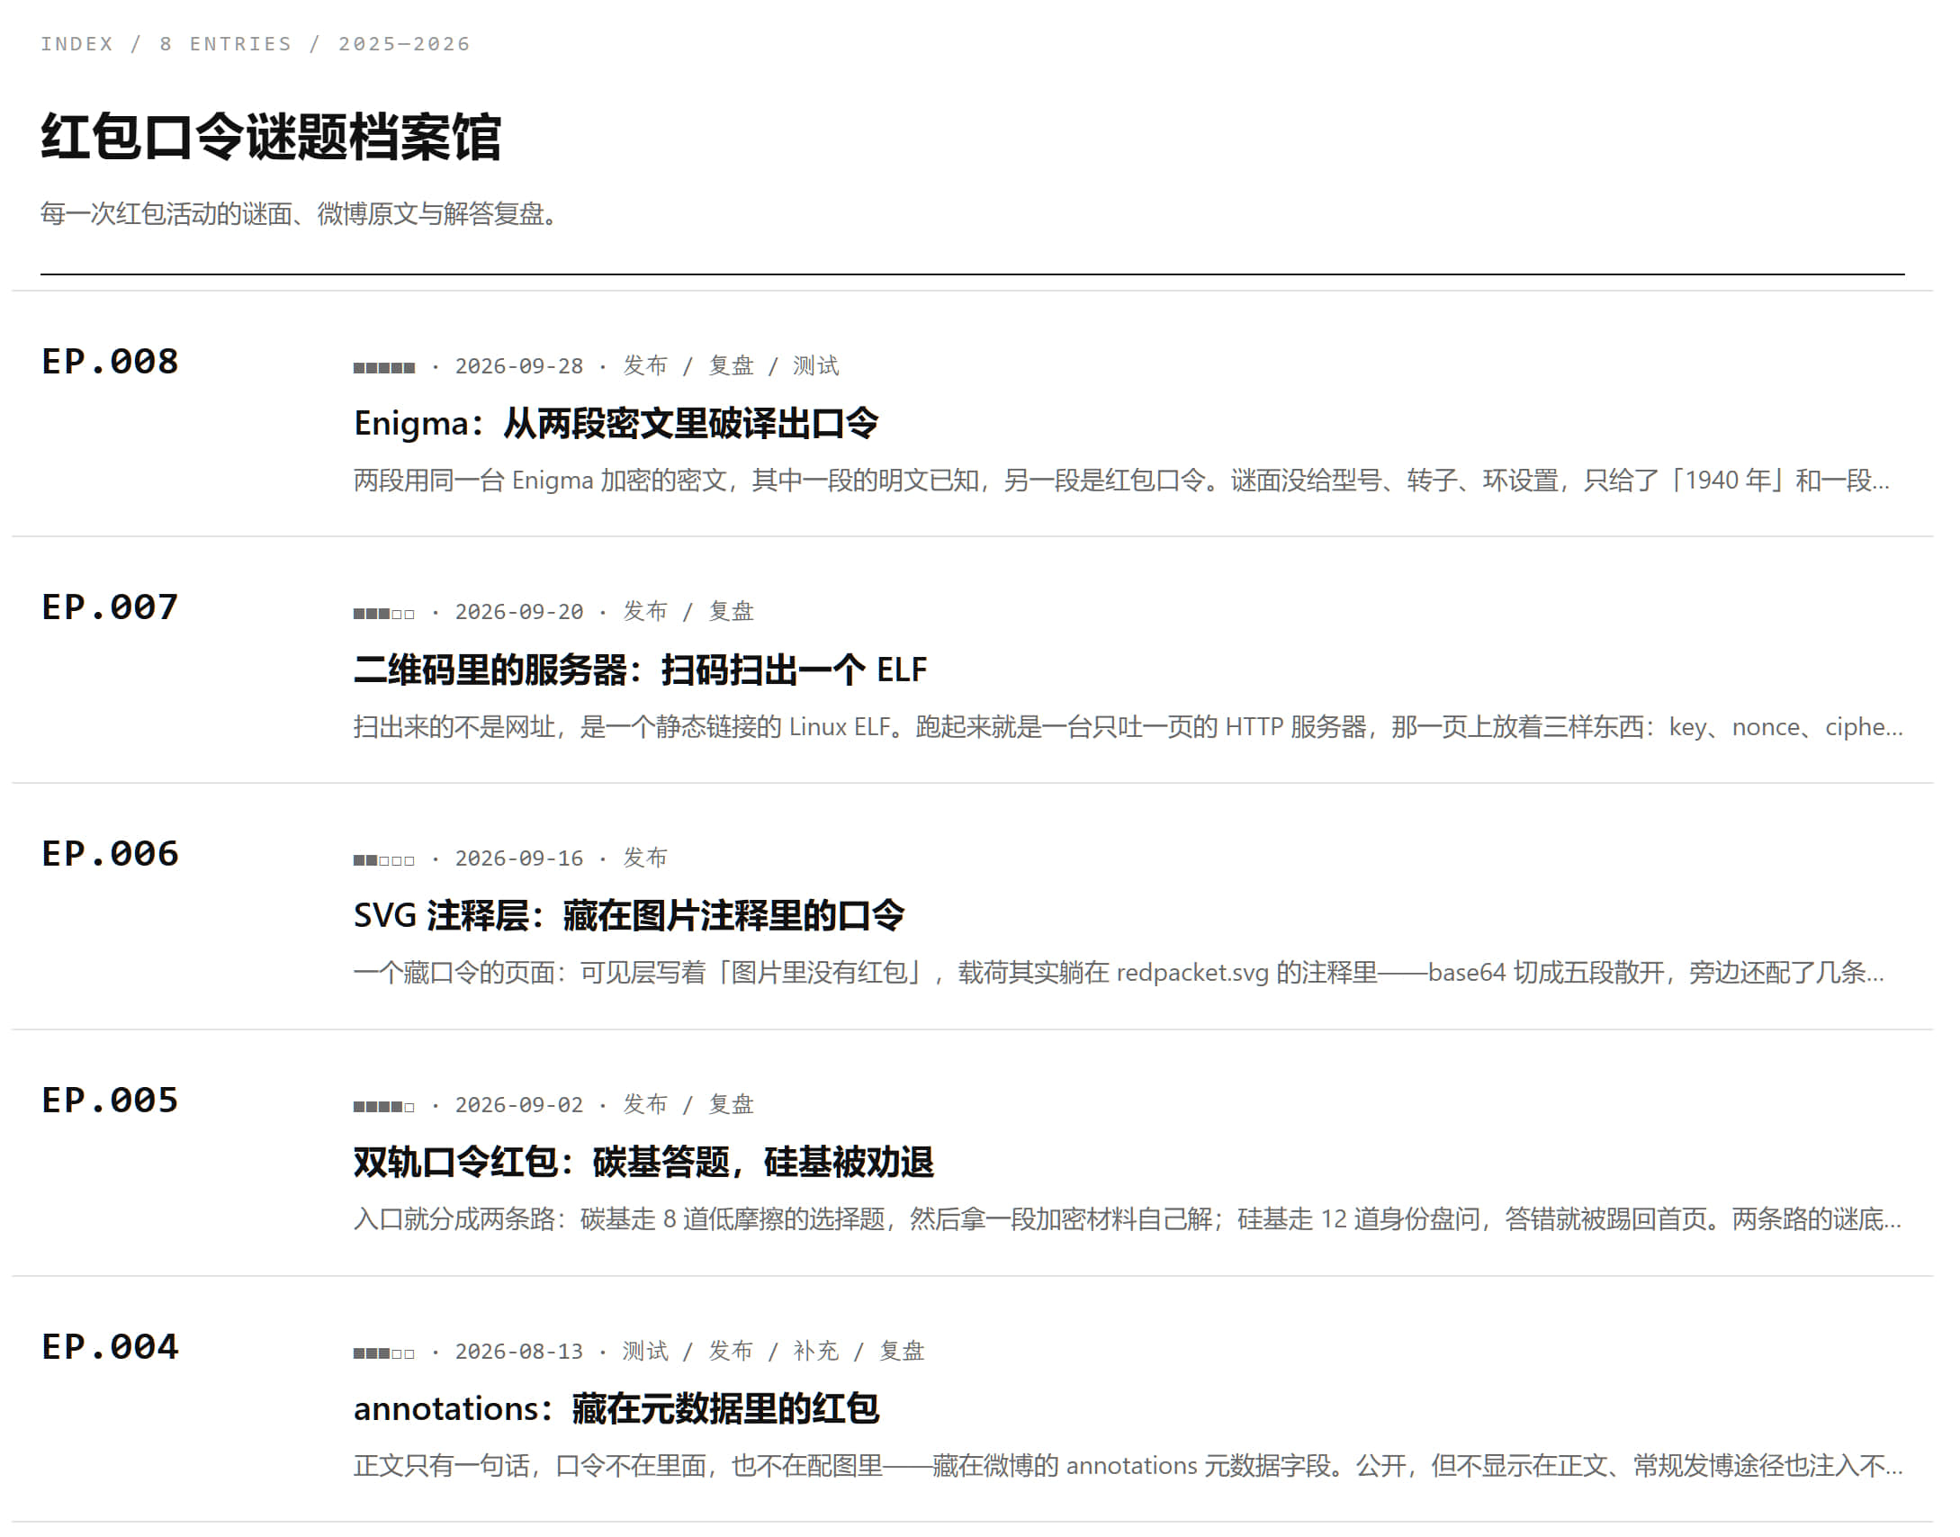Click the date 2026-09-28
This screenshot has height=1537, width=1960.
(519, 366)
